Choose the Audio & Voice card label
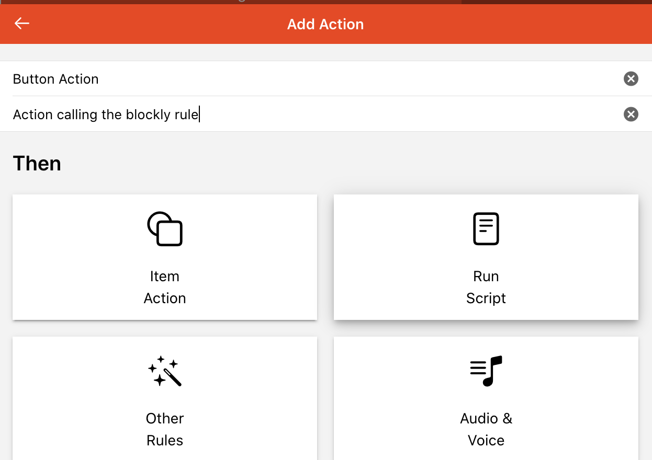The height and width of the screenshot is (460, 652). click(486, 429)
